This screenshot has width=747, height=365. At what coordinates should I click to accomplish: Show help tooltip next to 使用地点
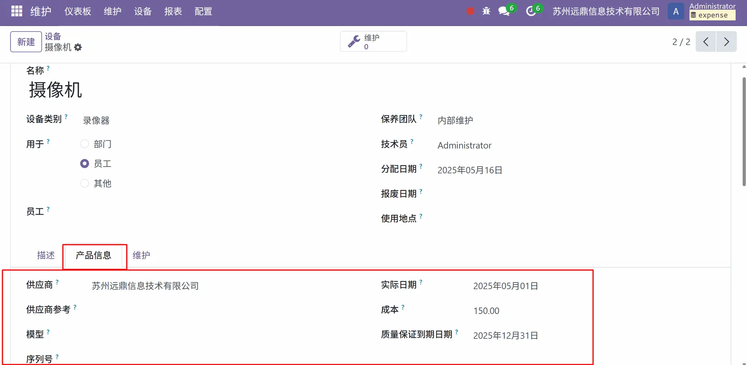[x=421, y=216]
